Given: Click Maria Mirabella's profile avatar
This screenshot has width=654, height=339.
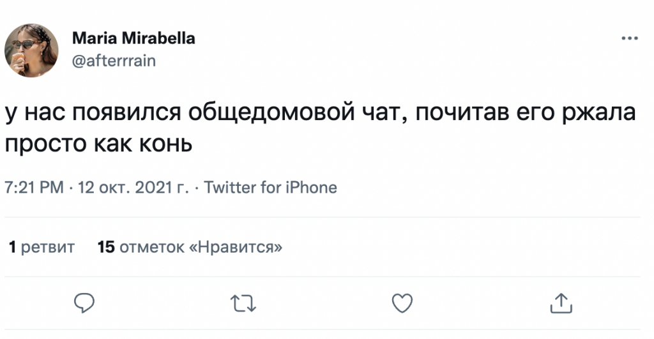Looking at the screenshot, I should 31,50.
